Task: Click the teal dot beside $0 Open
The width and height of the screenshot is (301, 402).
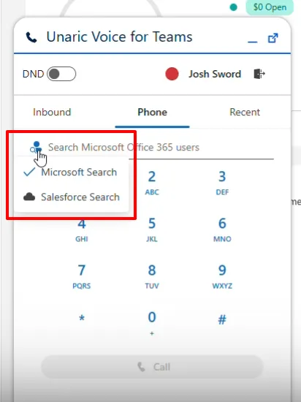Action: 233,7
